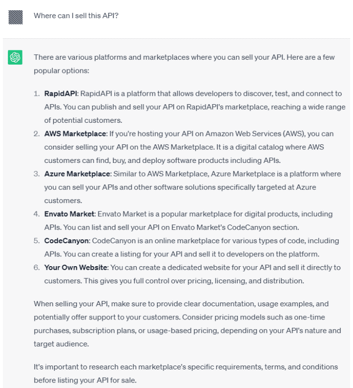Select the bold RapidAPI heading
The width and height of the screenshot is (353, 388).
[58, 93]
